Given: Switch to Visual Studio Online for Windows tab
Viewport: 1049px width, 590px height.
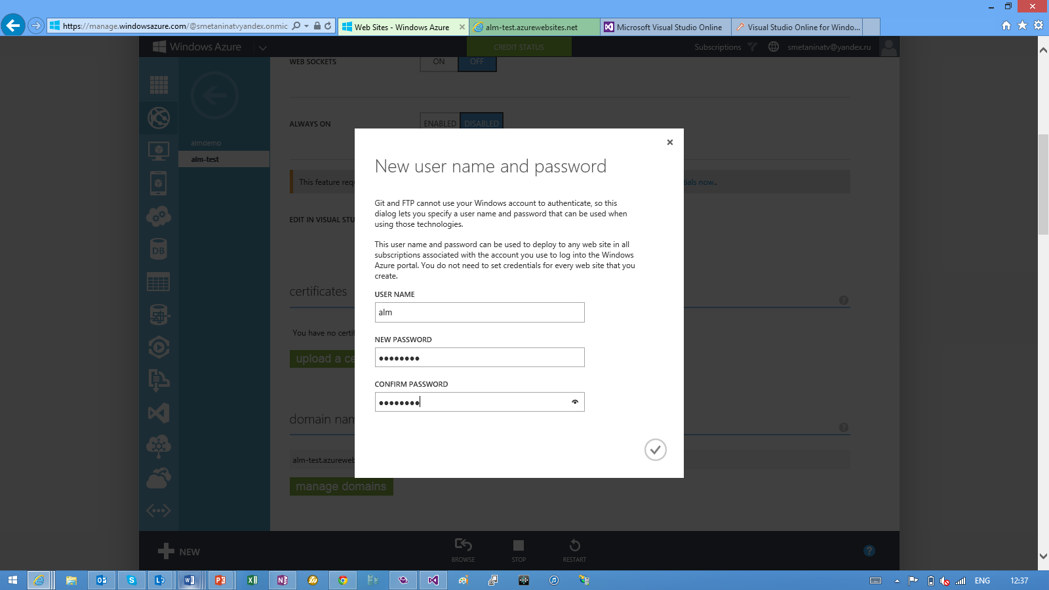Looking at the screenshot, I should coord(797,27).
